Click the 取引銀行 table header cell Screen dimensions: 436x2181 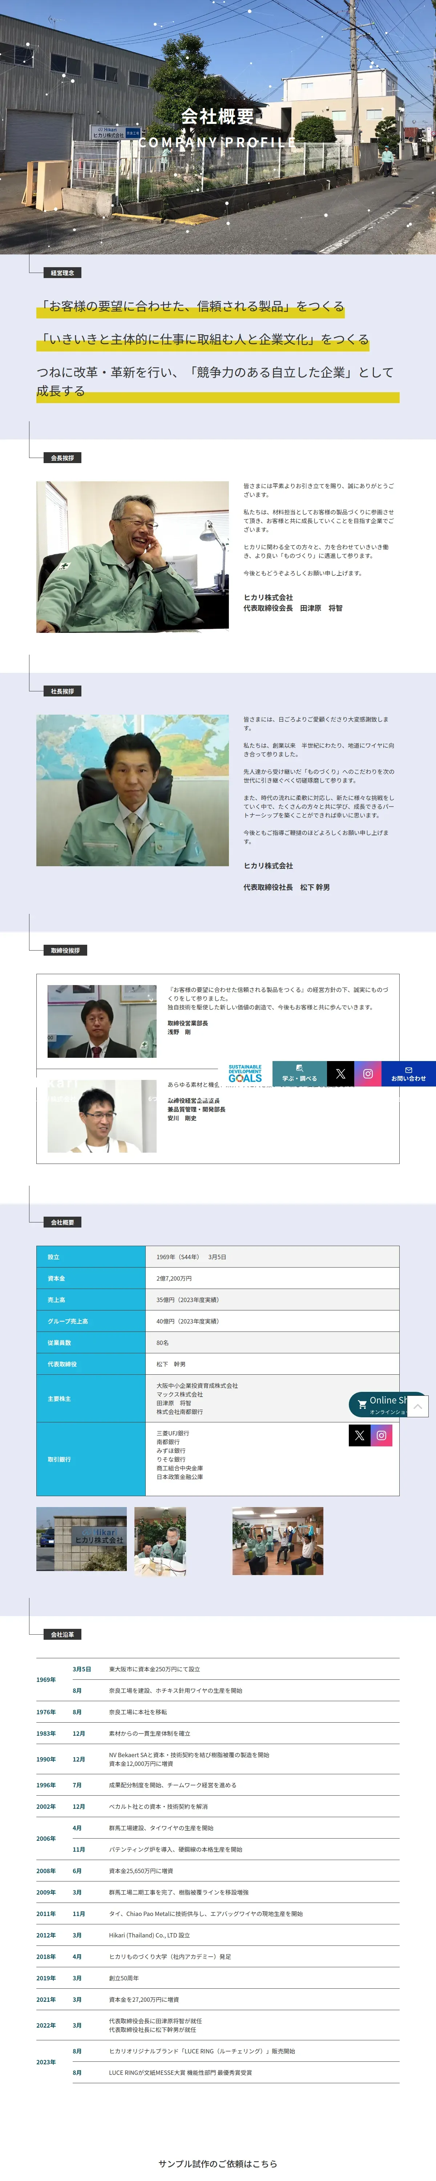[90, 1459]
